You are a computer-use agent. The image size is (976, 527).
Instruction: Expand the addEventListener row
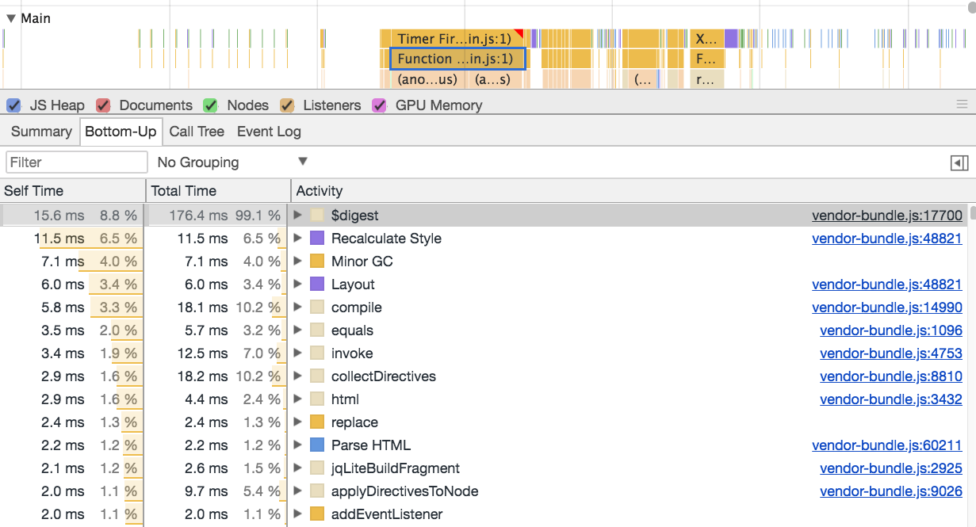point(297,514)
